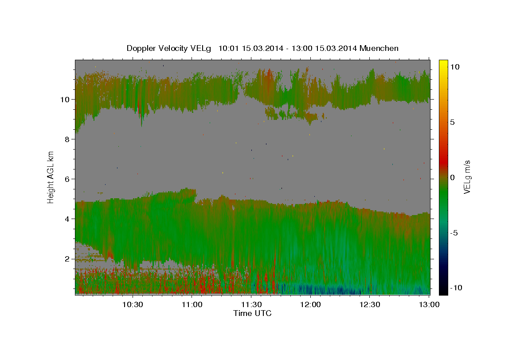
Task: Click the colorbar value 5
Action: pyautogui.click(x=453, y=122)
